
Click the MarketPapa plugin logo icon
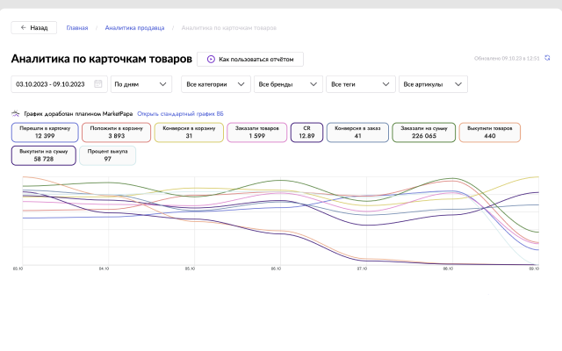click(15, 113)
